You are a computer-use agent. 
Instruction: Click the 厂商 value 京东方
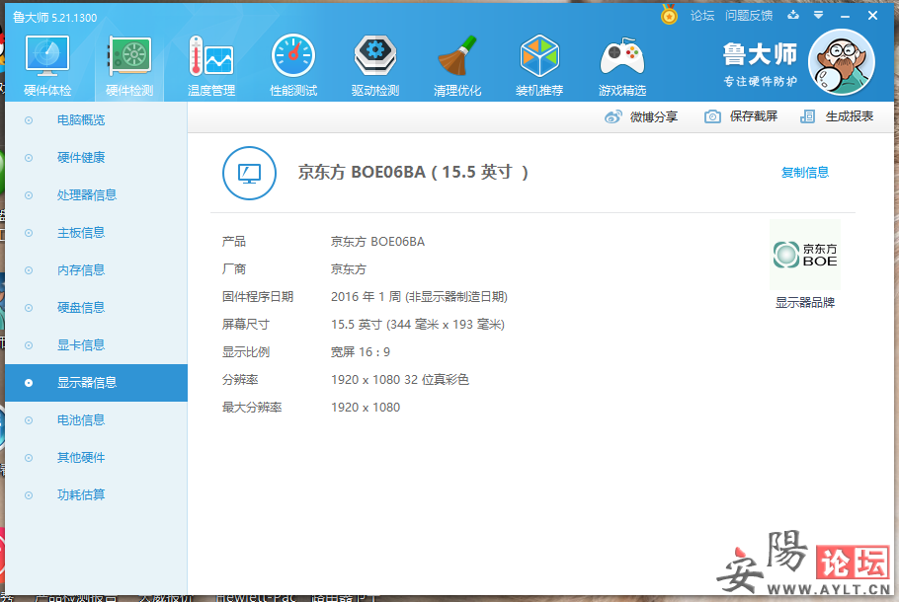tap(348, 269)
